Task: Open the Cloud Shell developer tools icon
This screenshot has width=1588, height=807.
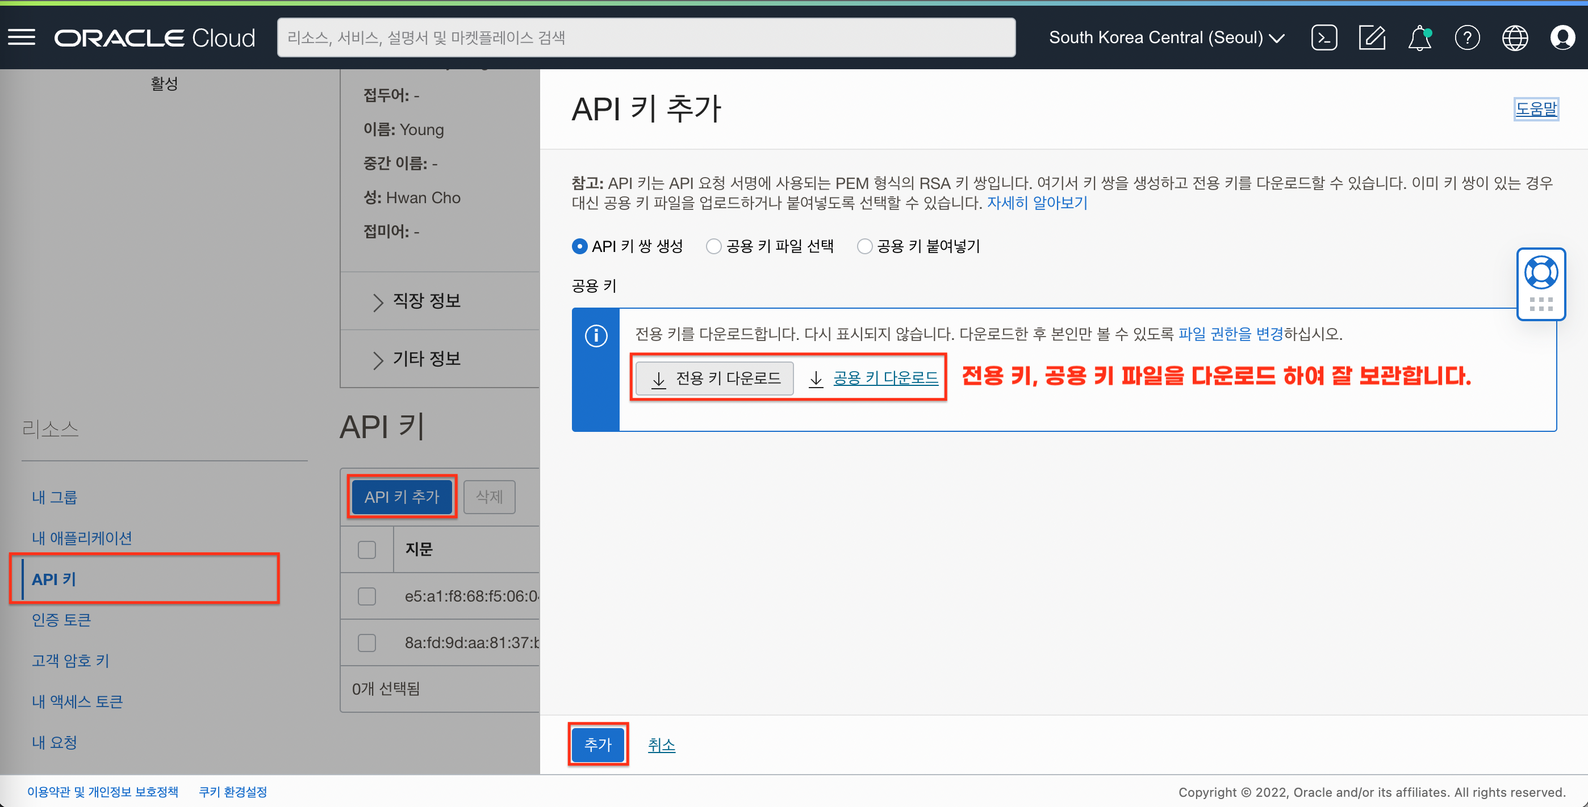Action: pyautogui.click(x=1324, y=37)
